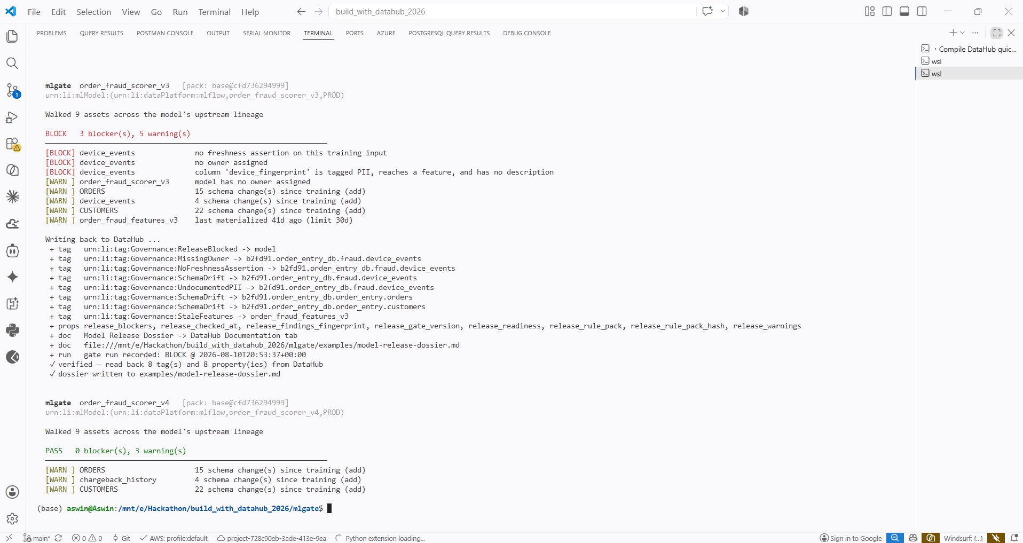The height and width of the screenshot is (543, 1023).
Task: Click Sign in to Google
Action: 851,538
